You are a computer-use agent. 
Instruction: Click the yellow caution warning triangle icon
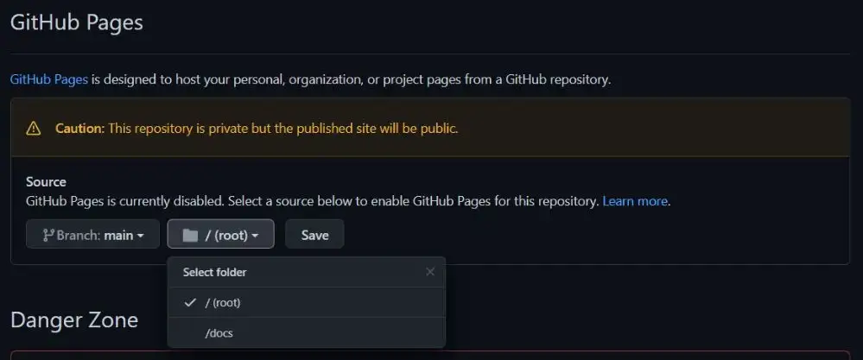coord(34,129)
